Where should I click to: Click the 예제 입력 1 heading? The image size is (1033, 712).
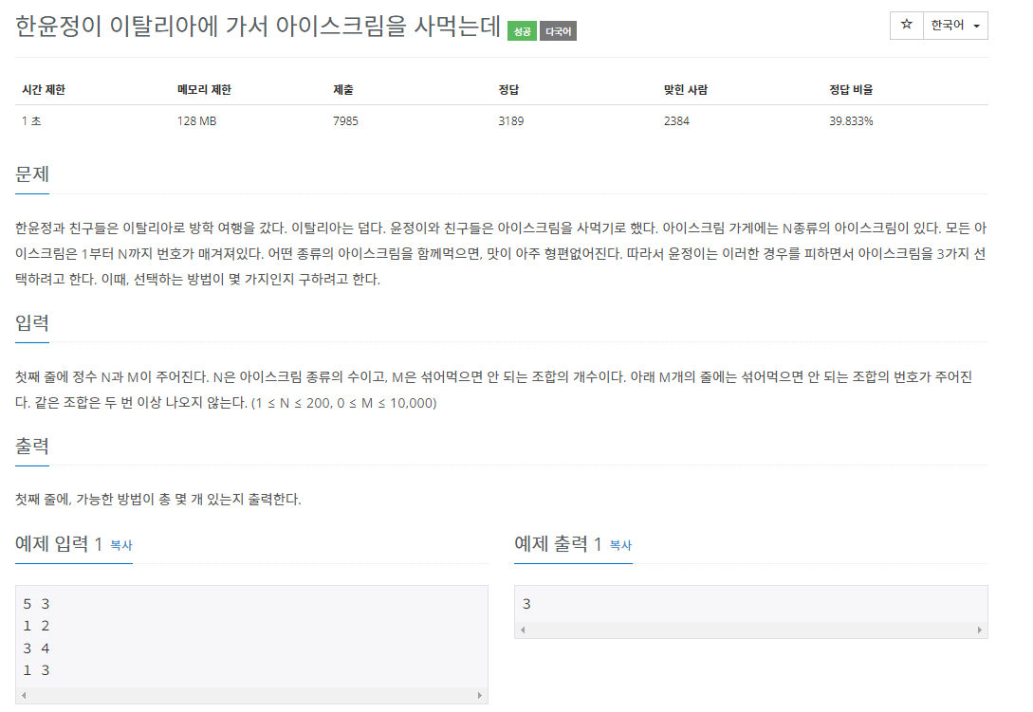[59, 544]
